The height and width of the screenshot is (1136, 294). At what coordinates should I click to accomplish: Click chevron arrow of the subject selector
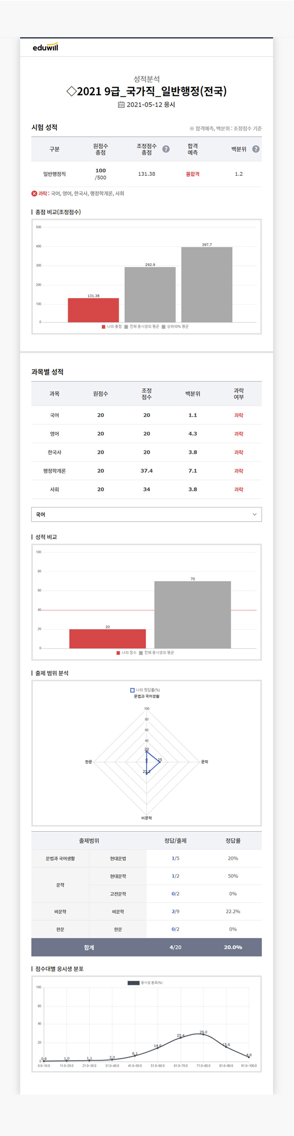tap(254, 515)
